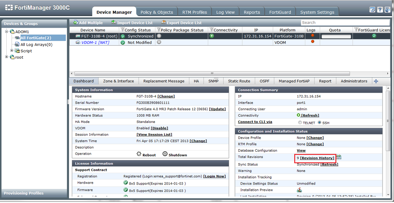Screen dimensions: 394x203
Task: Select All FortiGate(2) in tree
Action: tap(36, 38)
